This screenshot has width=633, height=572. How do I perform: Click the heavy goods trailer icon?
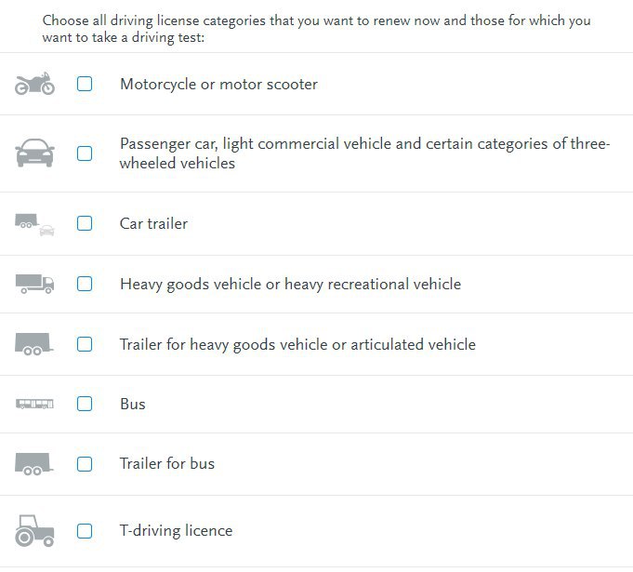point(33,344)
